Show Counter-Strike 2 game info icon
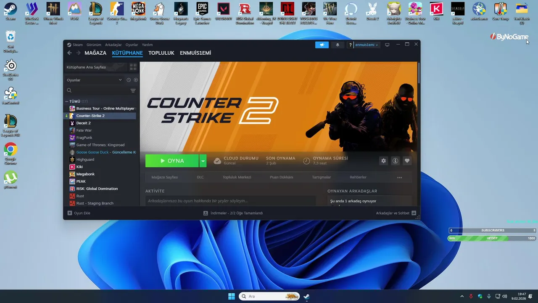Viewport: 538px width, 303px height. point(395,161)
